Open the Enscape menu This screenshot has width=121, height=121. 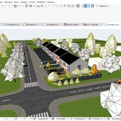(24, 2)
